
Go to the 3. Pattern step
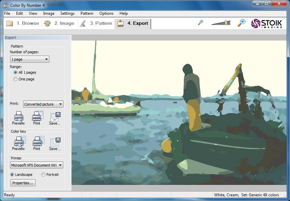pyautogui.click(x=96, y=23)
